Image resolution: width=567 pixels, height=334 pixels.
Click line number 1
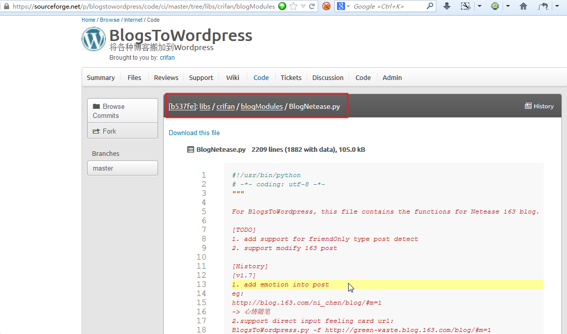pos(204,175)
